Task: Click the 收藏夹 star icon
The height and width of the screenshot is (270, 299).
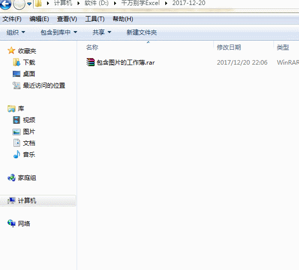Action: pos(11,51)
